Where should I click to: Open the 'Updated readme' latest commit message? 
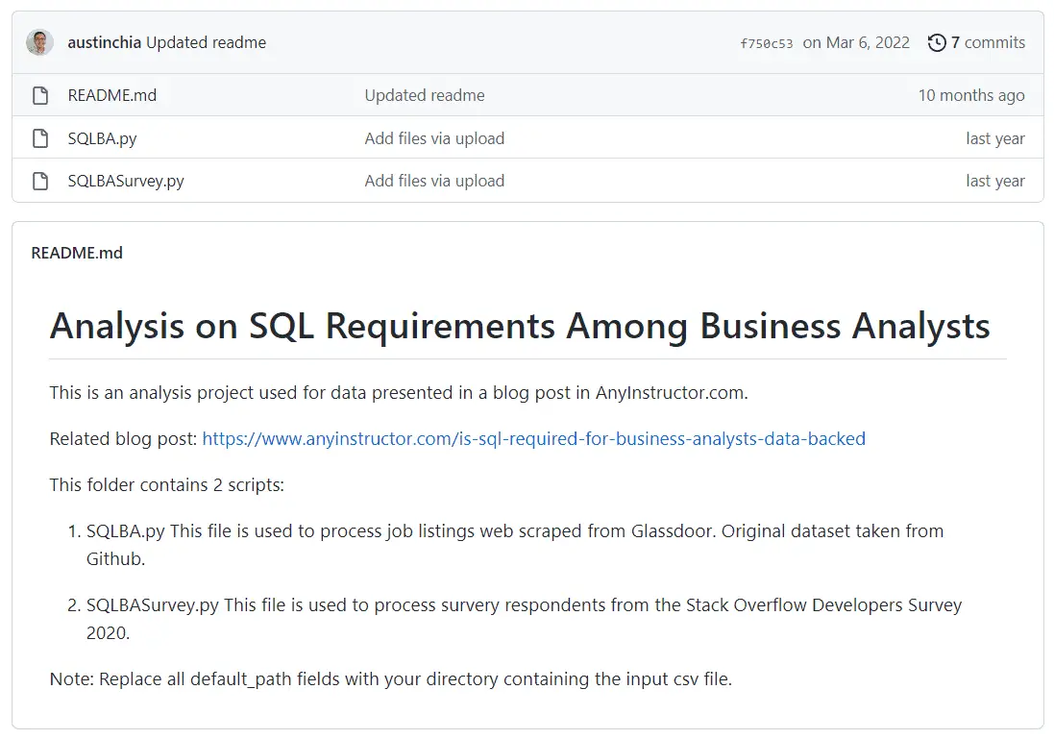click(x=206, y=42)
